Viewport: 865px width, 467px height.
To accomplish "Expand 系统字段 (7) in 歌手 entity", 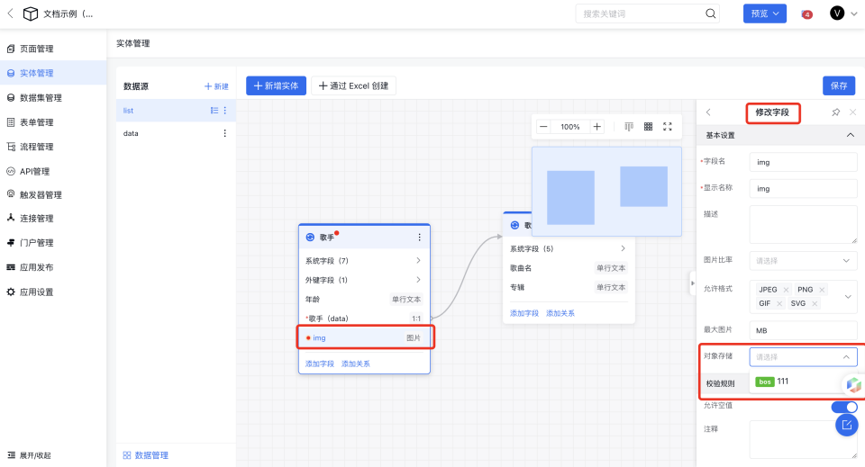I will (417, 261).
